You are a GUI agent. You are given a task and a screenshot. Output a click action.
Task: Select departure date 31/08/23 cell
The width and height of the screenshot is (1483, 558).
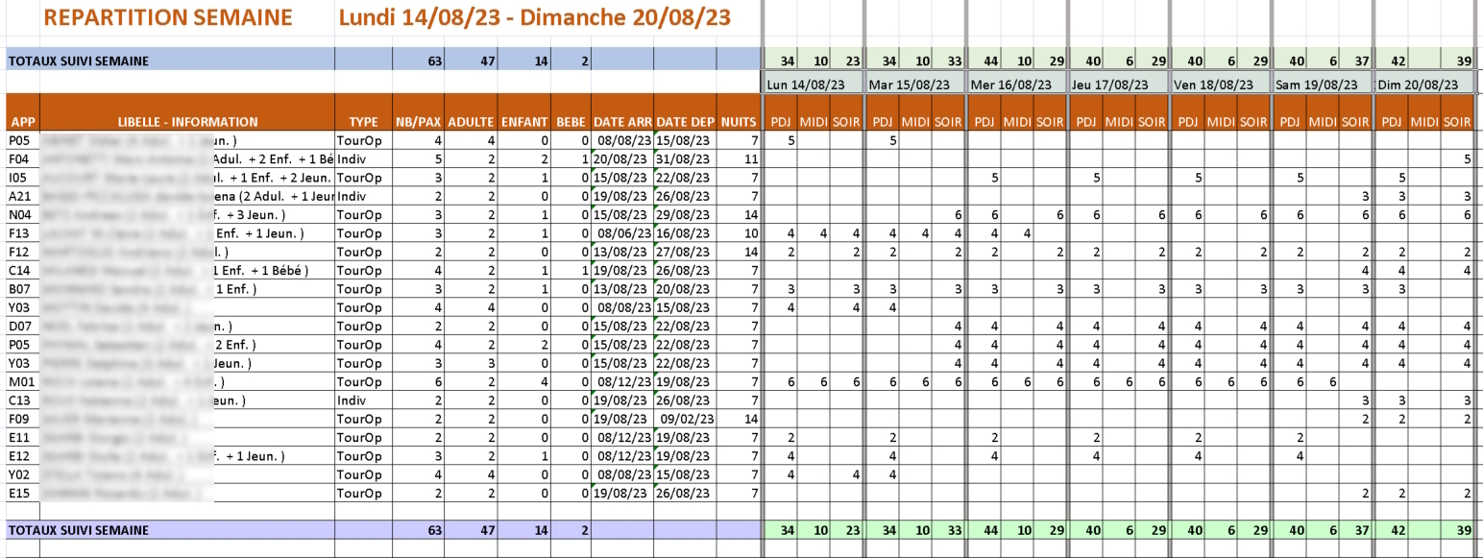pos(685,158)
